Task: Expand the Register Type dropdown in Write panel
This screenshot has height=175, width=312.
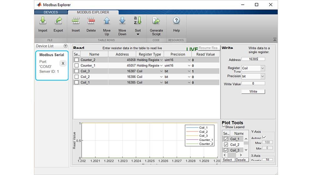Action: tap(262, 68)
